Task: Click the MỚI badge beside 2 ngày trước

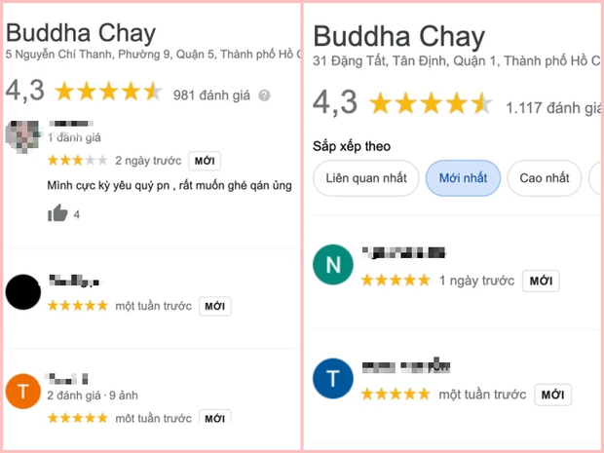Action: tap(205, 161)
